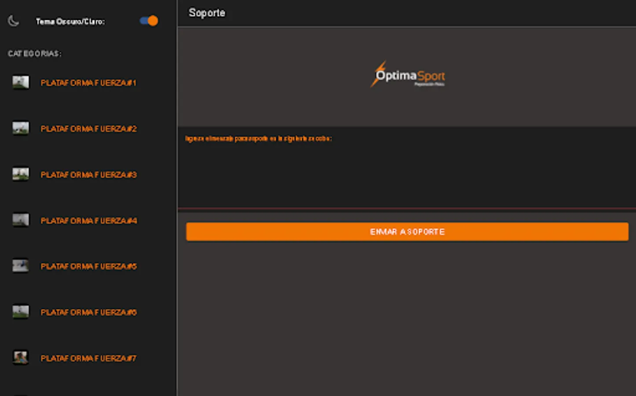The image size is (636, 396).
Task: Click the Tema Oscuro/Claro label
Action: [x=70, y=21]
